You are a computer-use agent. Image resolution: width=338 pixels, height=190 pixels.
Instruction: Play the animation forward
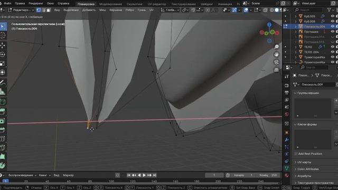pos(144,175)
